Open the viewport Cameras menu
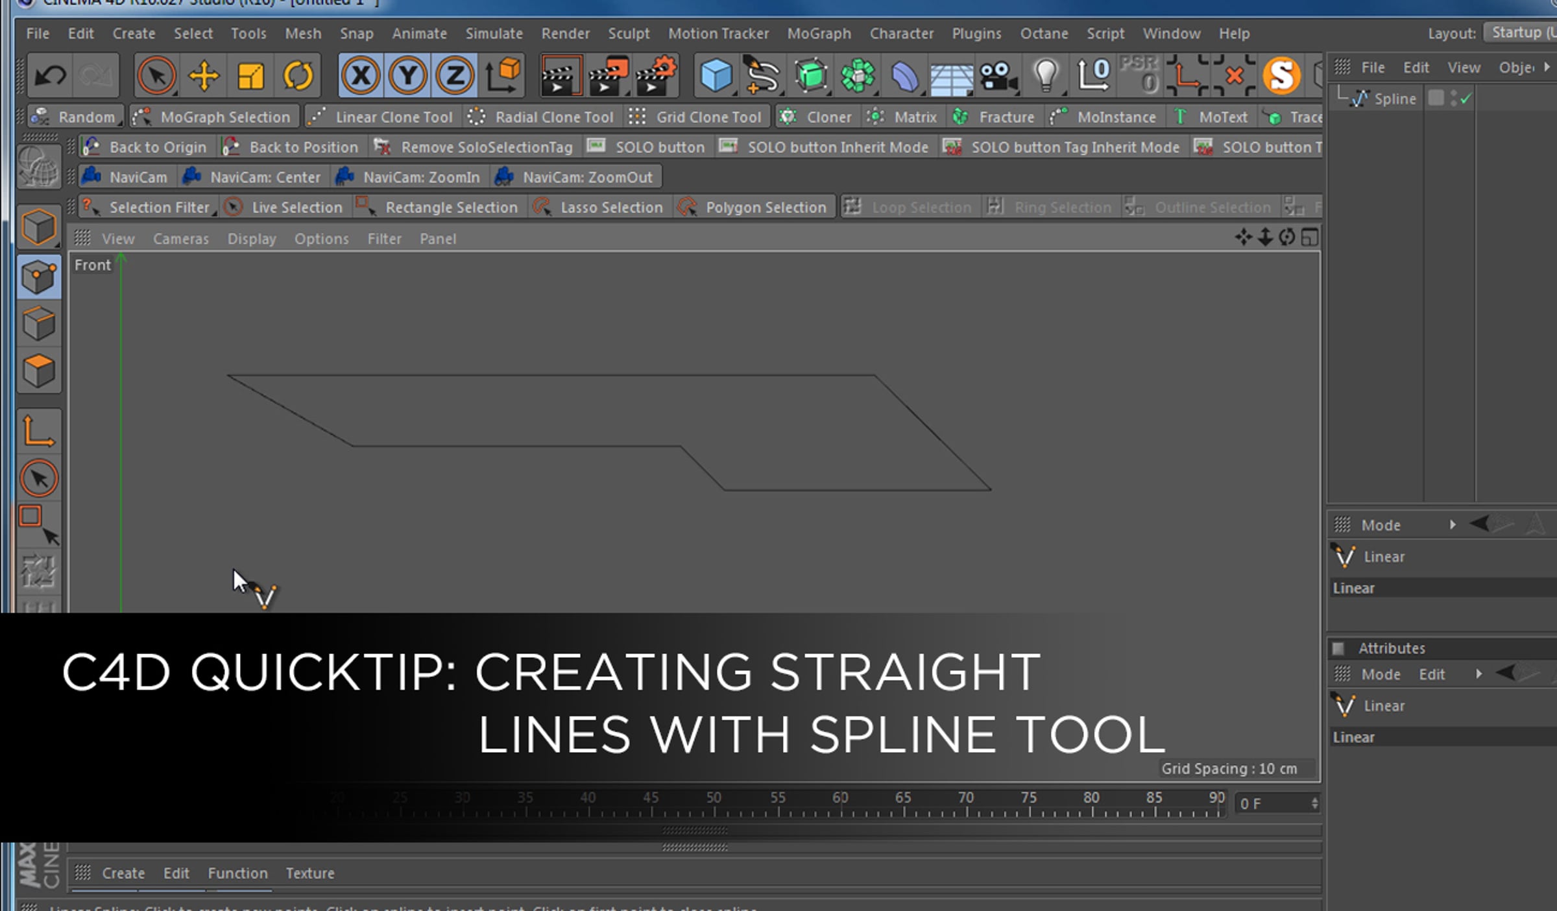Screen dimensions: 1557x911 click(x=181, y=239)
